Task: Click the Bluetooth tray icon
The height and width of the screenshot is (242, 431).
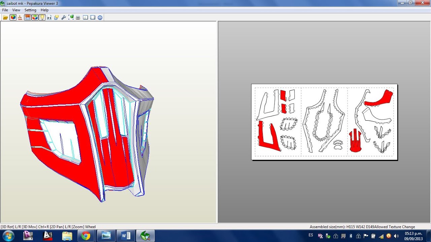Action: pyautogui.click(x=351, y=236)
